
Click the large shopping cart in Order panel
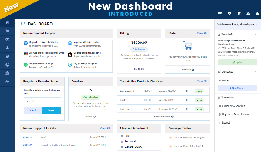[x=188, y=45]
